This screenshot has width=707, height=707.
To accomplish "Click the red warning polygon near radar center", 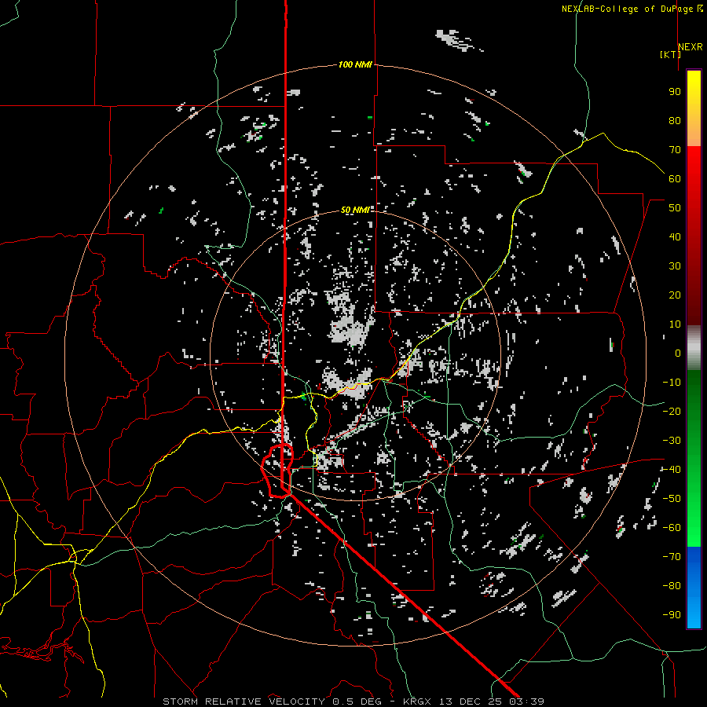I will [277, 471].
